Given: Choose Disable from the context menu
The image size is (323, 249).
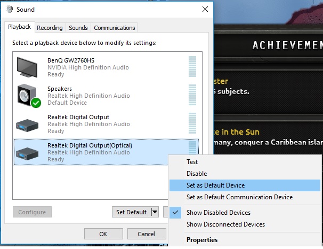Looking at the screenshot, I should point(197,174).
